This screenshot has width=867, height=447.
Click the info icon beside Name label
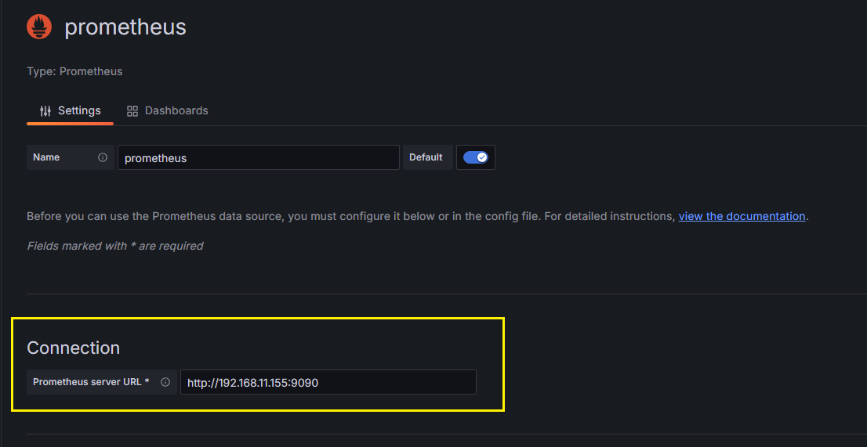102,157
